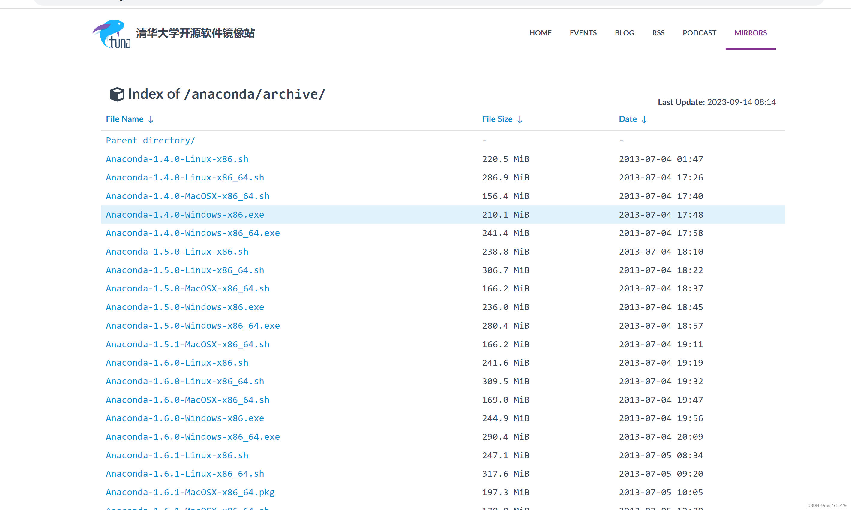Image resolution: width=851 pixels, height=510 pixels.
Task: Download Anaconda-1.6.1-MacOSX-x86_64.pkg
Action: (190, 492)
